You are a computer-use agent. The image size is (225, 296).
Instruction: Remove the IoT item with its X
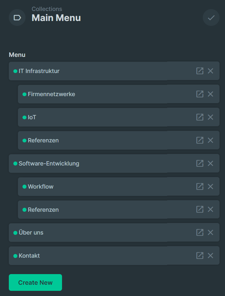(210, 117)
